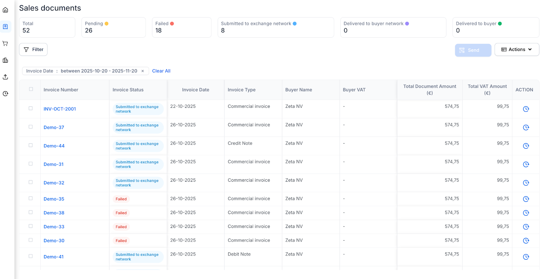This screenshot has height=279, width=544.
Task: Click the upload icon in sidebar
Action: point(5,77)
